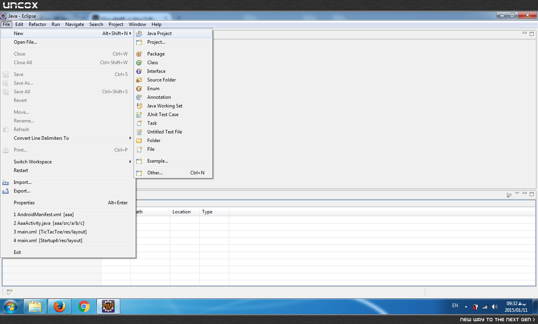
Task: Click the Annotation @ icon
Action: 139,97
